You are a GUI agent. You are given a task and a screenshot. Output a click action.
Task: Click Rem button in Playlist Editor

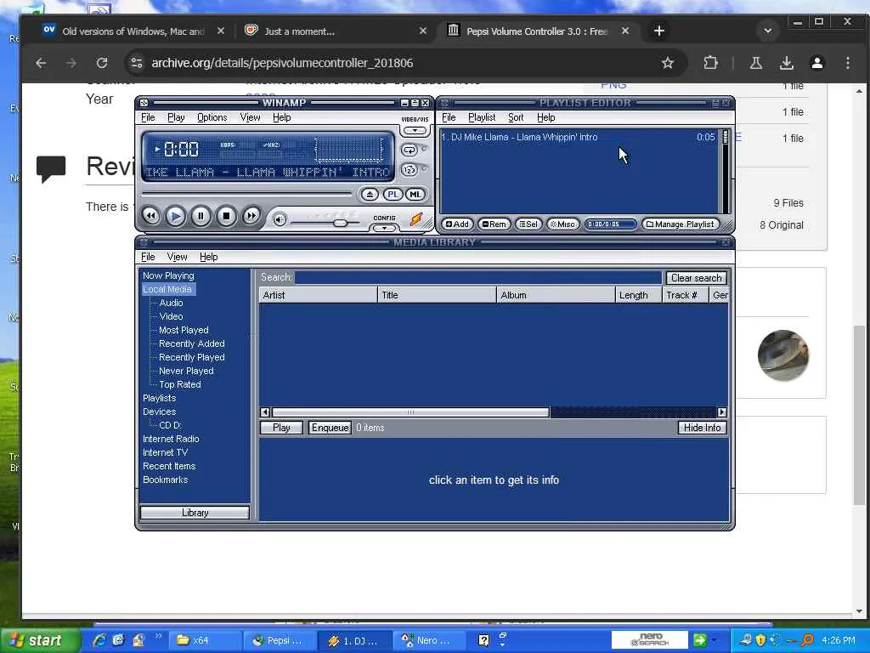494,224
